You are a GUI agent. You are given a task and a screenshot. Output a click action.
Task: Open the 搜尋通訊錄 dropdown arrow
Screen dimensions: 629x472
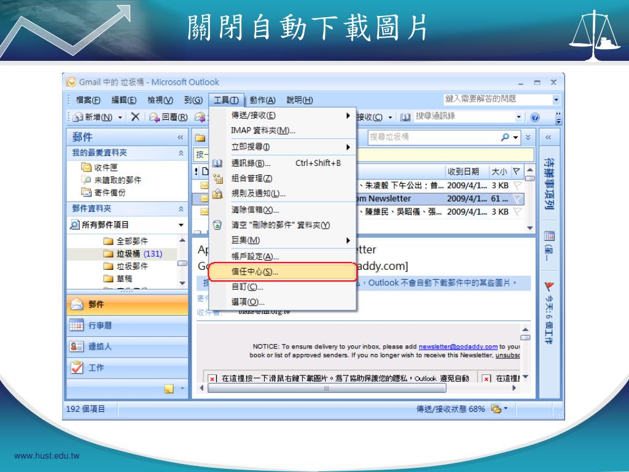[x=518, y=117]
